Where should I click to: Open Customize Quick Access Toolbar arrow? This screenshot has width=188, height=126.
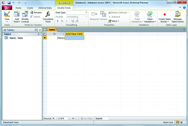point(26,3)
